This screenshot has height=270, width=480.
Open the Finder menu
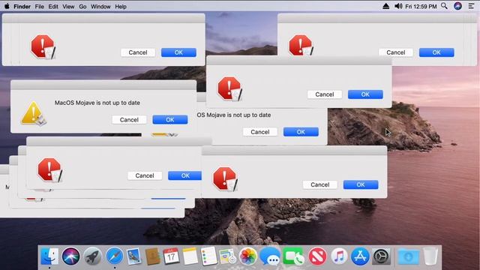[22, 7]
